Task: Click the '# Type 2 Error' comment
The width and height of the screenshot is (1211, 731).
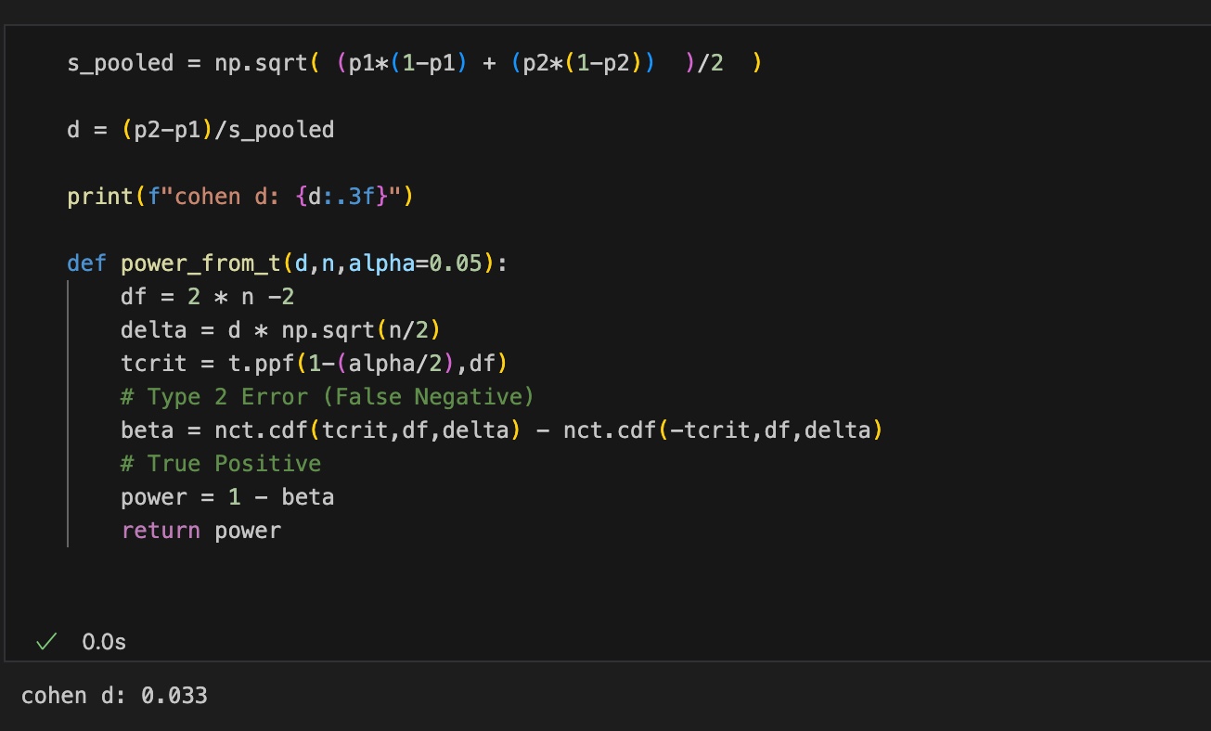Action: pyautogui.click(x=327, y=397)
